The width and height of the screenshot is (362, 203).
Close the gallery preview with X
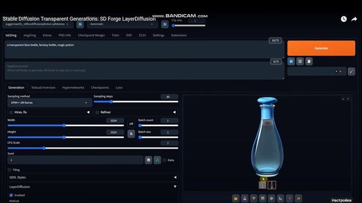coord(348,99)
